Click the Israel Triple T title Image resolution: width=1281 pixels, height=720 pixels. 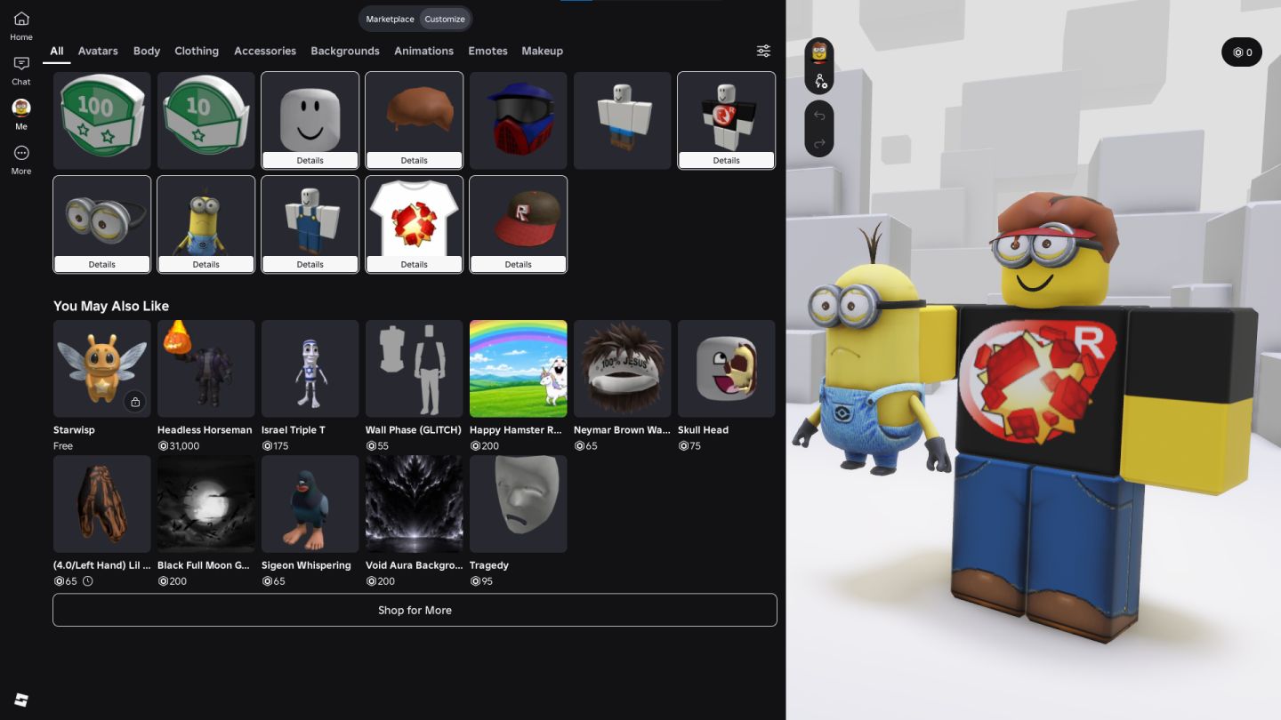pyautogui.click(x=294, y=429)
